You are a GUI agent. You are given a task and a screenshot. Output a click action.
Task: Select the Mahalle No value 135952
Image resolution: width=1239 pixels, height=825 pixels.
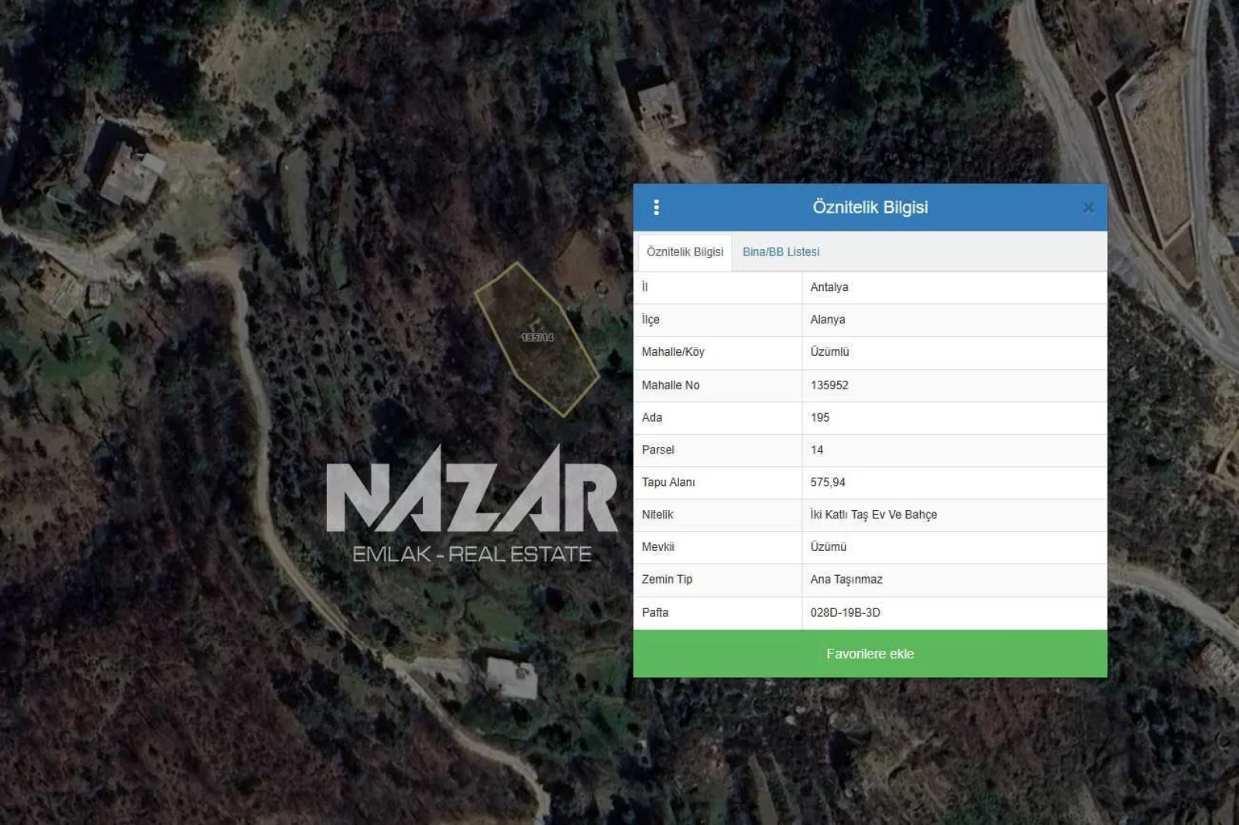[829, 385]
